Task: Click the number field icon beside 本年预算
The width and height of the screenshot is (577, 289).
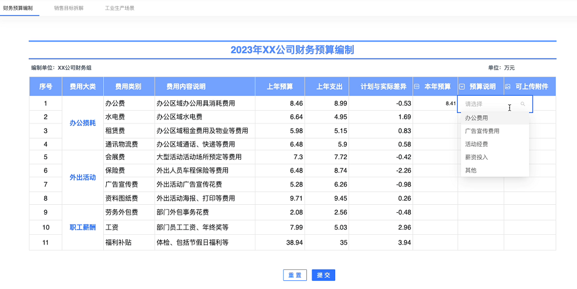Action: point(417,87)
